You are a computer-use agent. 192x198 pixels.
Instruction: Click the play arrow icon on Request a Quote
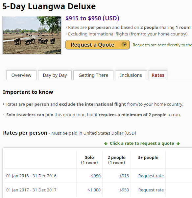[x=124, y=45]
